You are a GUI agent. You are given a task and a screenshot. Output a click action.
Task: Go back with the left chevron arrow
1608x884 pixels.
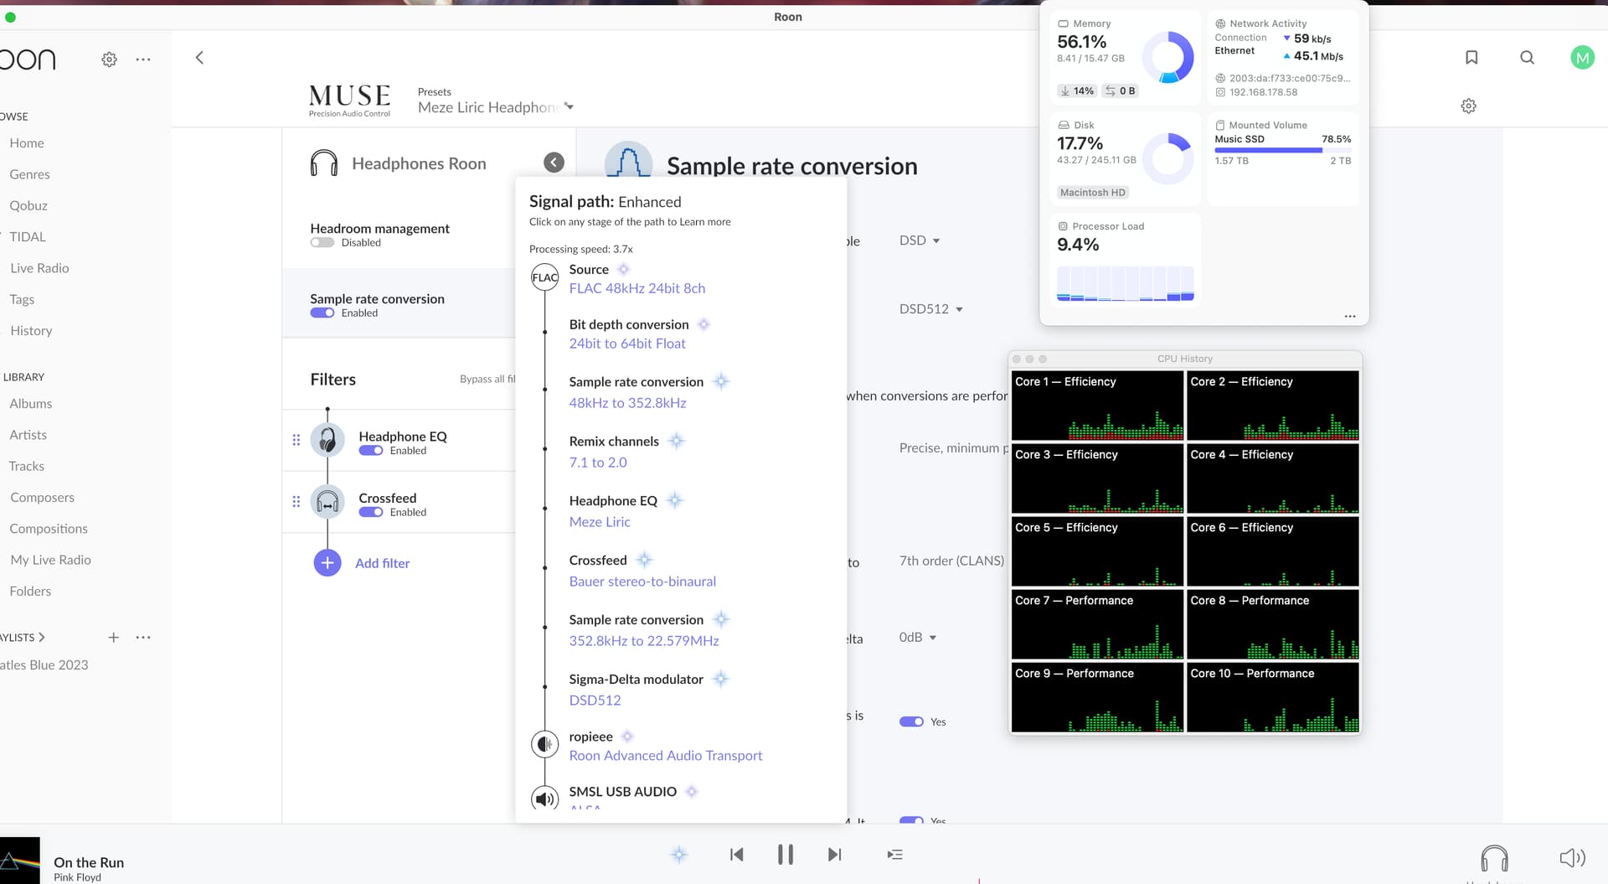[x=199, y=58]
